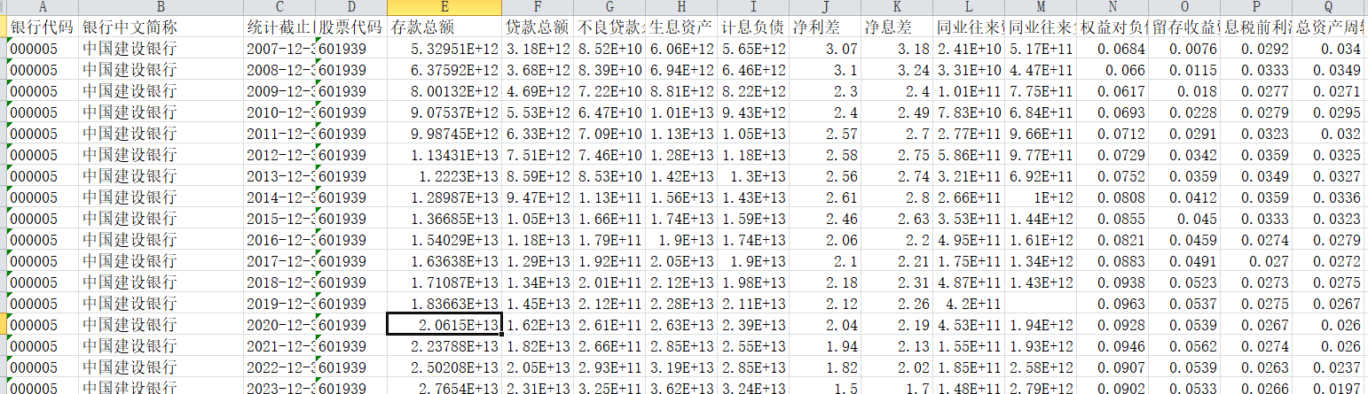Click the cell showing 6.37592E+12

coord(444,69)
